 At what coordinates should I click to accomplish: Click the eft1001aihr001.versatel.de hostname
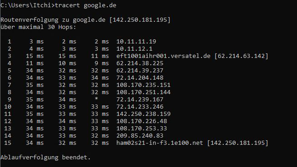point(163,56)
